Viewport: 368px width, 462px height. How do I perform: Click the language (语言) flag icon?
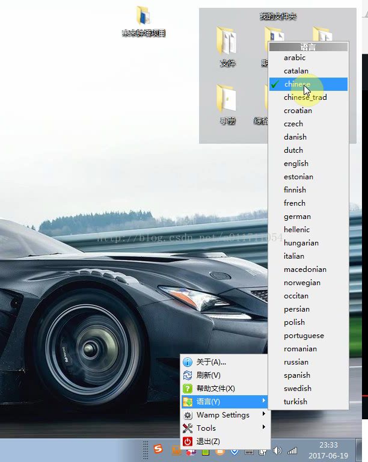[x=188, y=402]
